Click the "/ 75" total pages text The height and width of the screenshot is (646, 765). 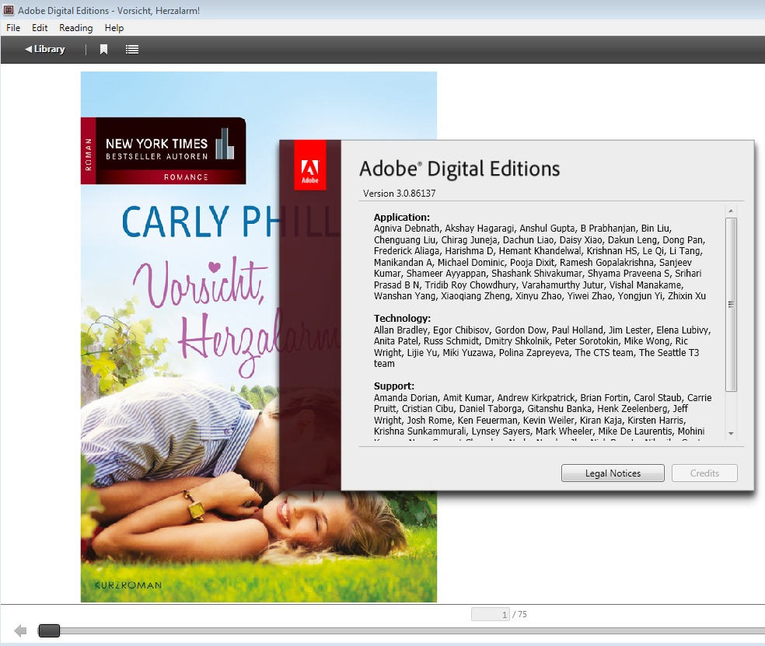[519, 614]
